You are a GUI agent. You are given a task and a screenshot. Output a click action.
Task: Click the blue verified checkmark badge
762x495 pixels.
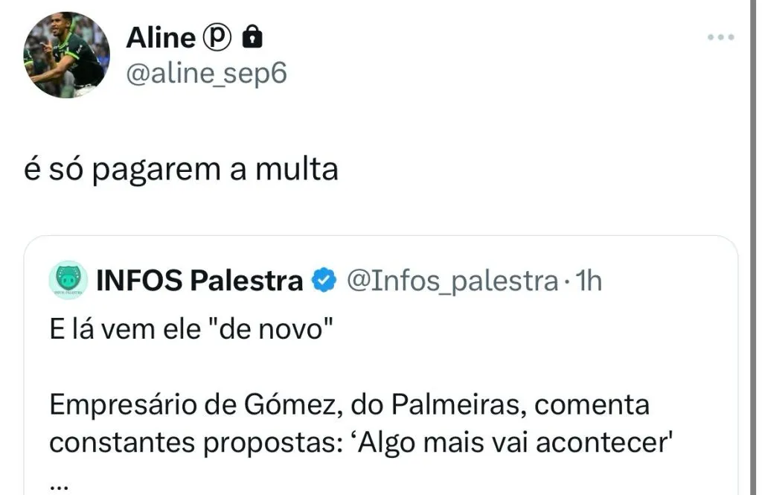(322, 281)
